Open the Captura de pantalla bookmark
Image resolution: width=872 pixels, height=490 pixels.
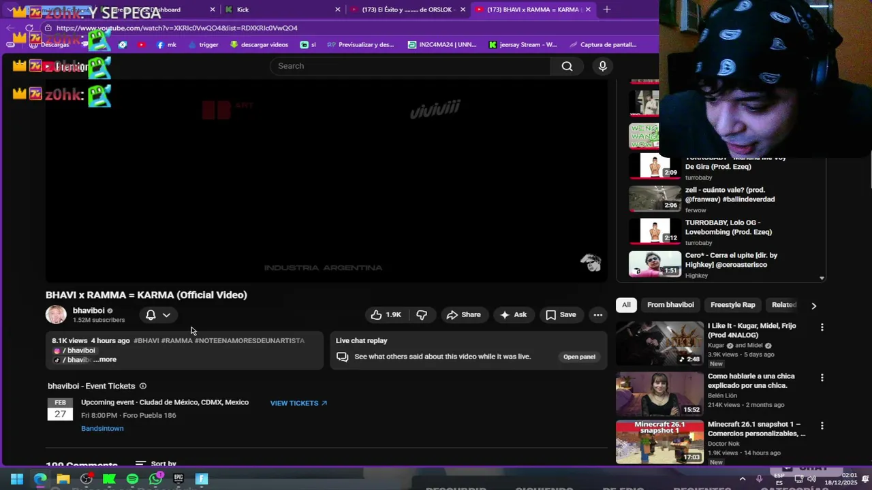tap(602, 45)
